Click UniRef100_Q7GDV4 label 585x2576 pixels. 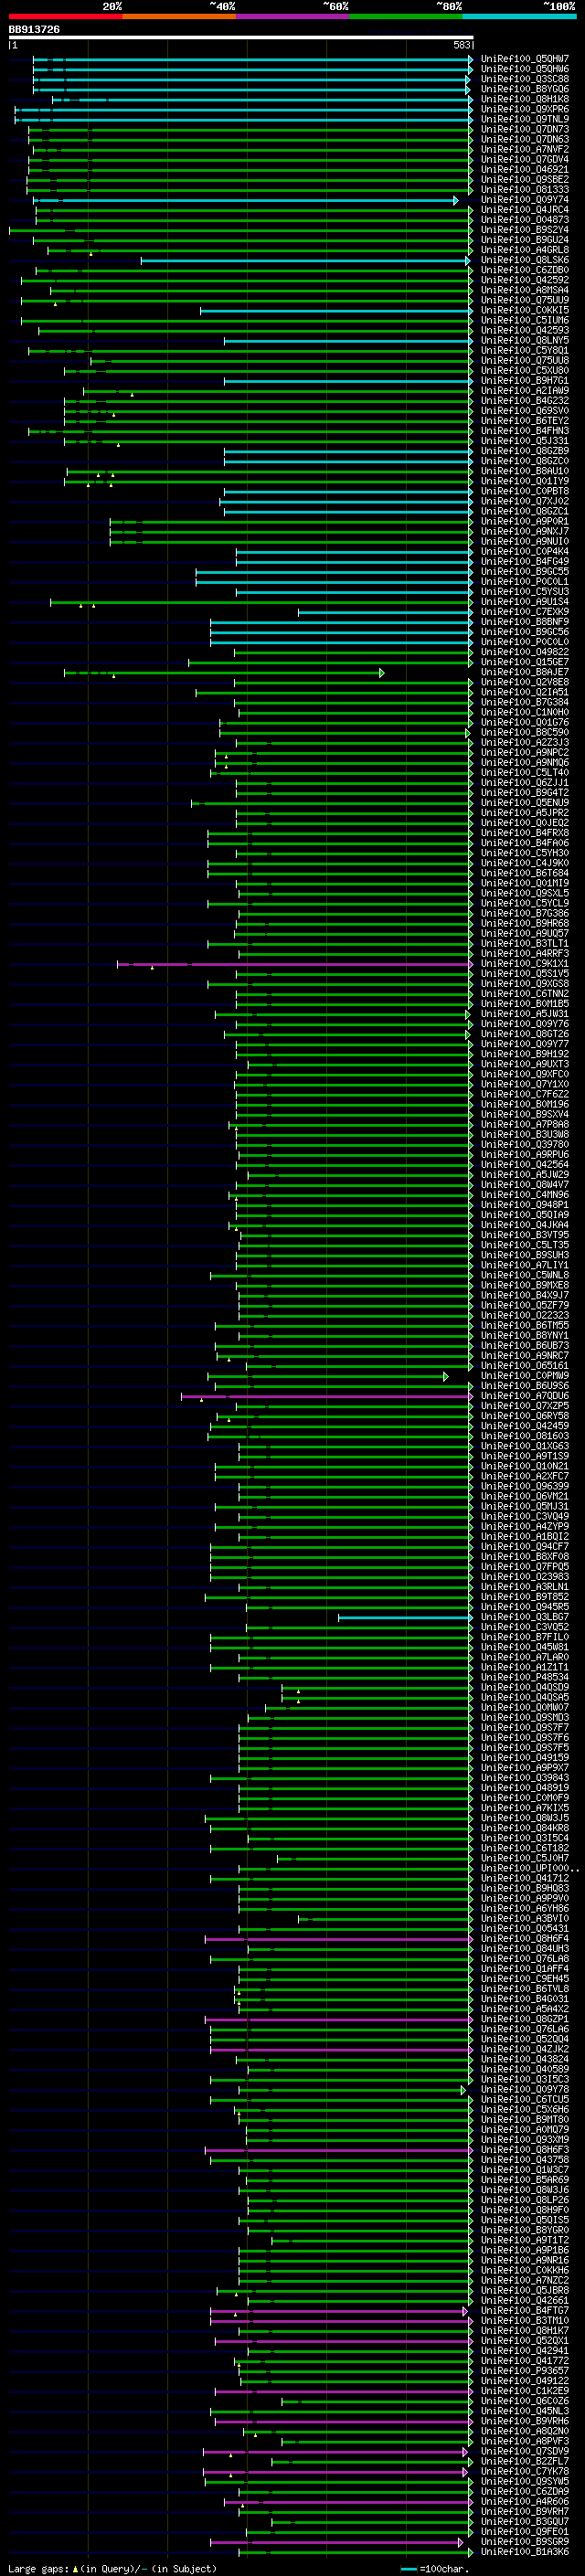click(x=525, y=159)
